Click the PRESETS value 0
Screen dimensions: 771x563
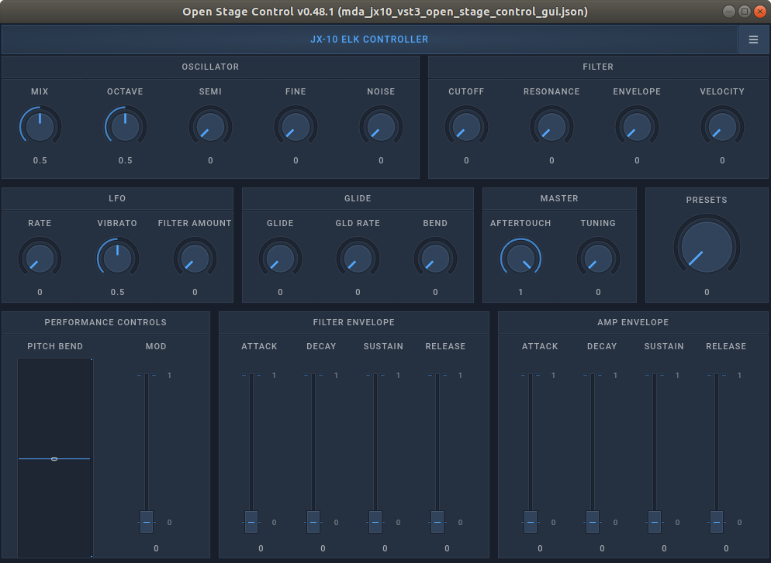pyautogui.click(x=707, y=292)
